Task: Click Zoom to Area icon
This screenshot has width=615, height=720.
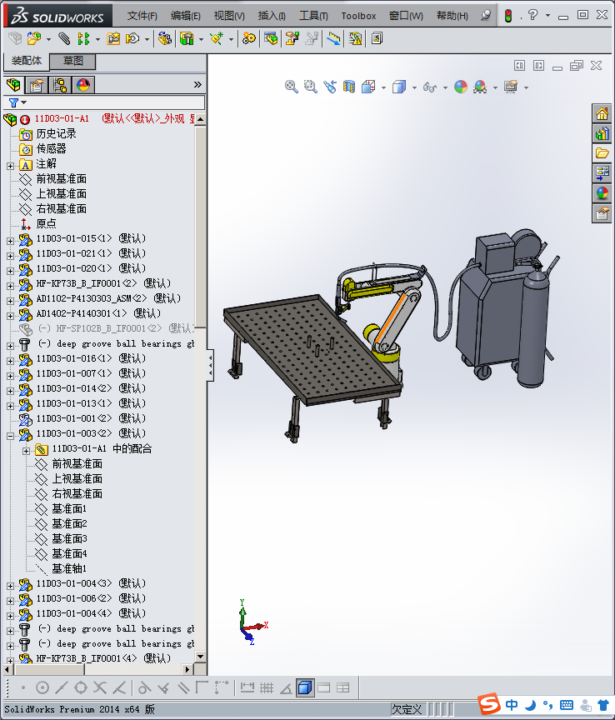Action: [311, 87]
